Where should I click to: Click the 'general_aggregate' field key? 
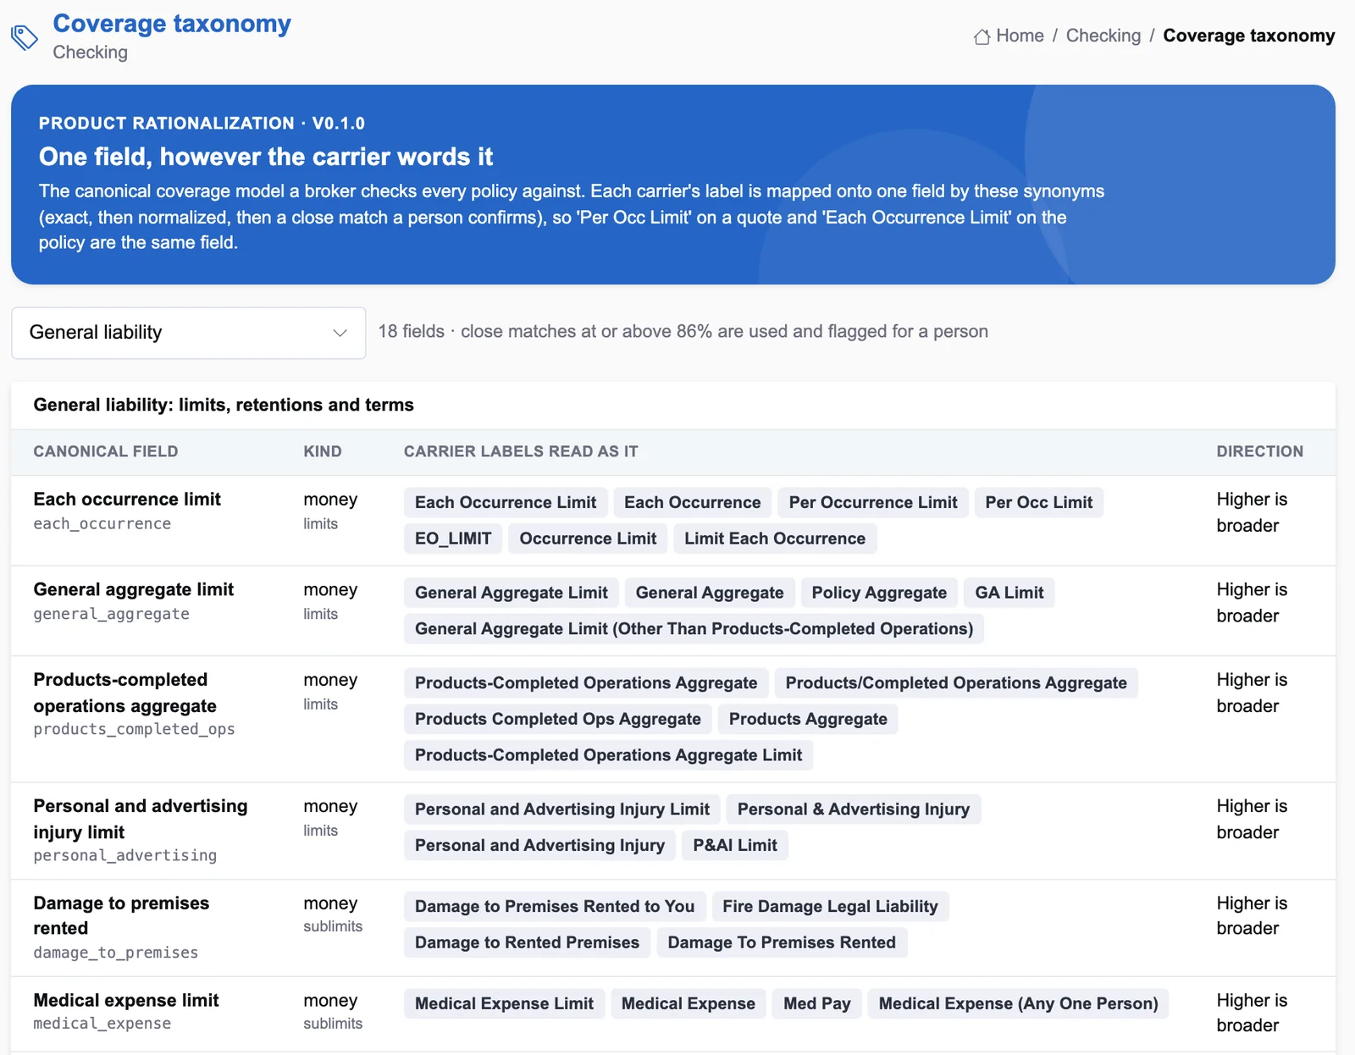112,615
